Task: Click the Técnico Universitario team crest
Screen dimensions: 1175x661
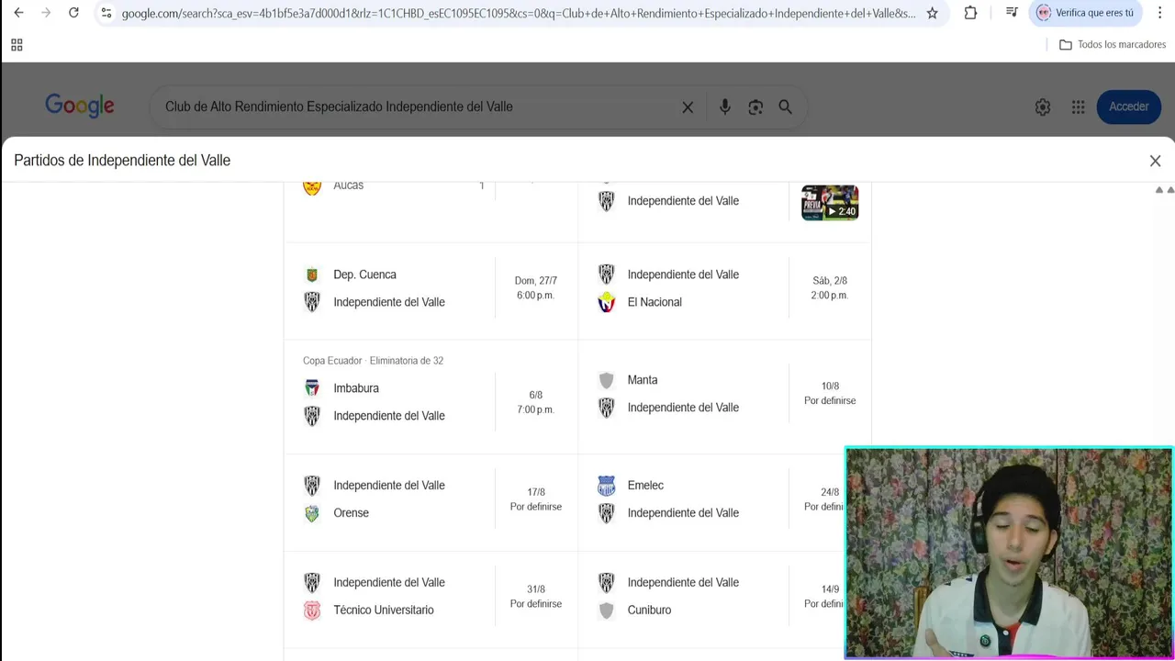Action: point(312,611)
